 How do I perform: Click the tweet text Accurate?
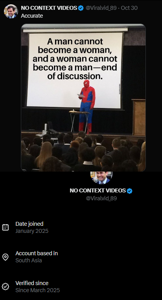[32, 16]
